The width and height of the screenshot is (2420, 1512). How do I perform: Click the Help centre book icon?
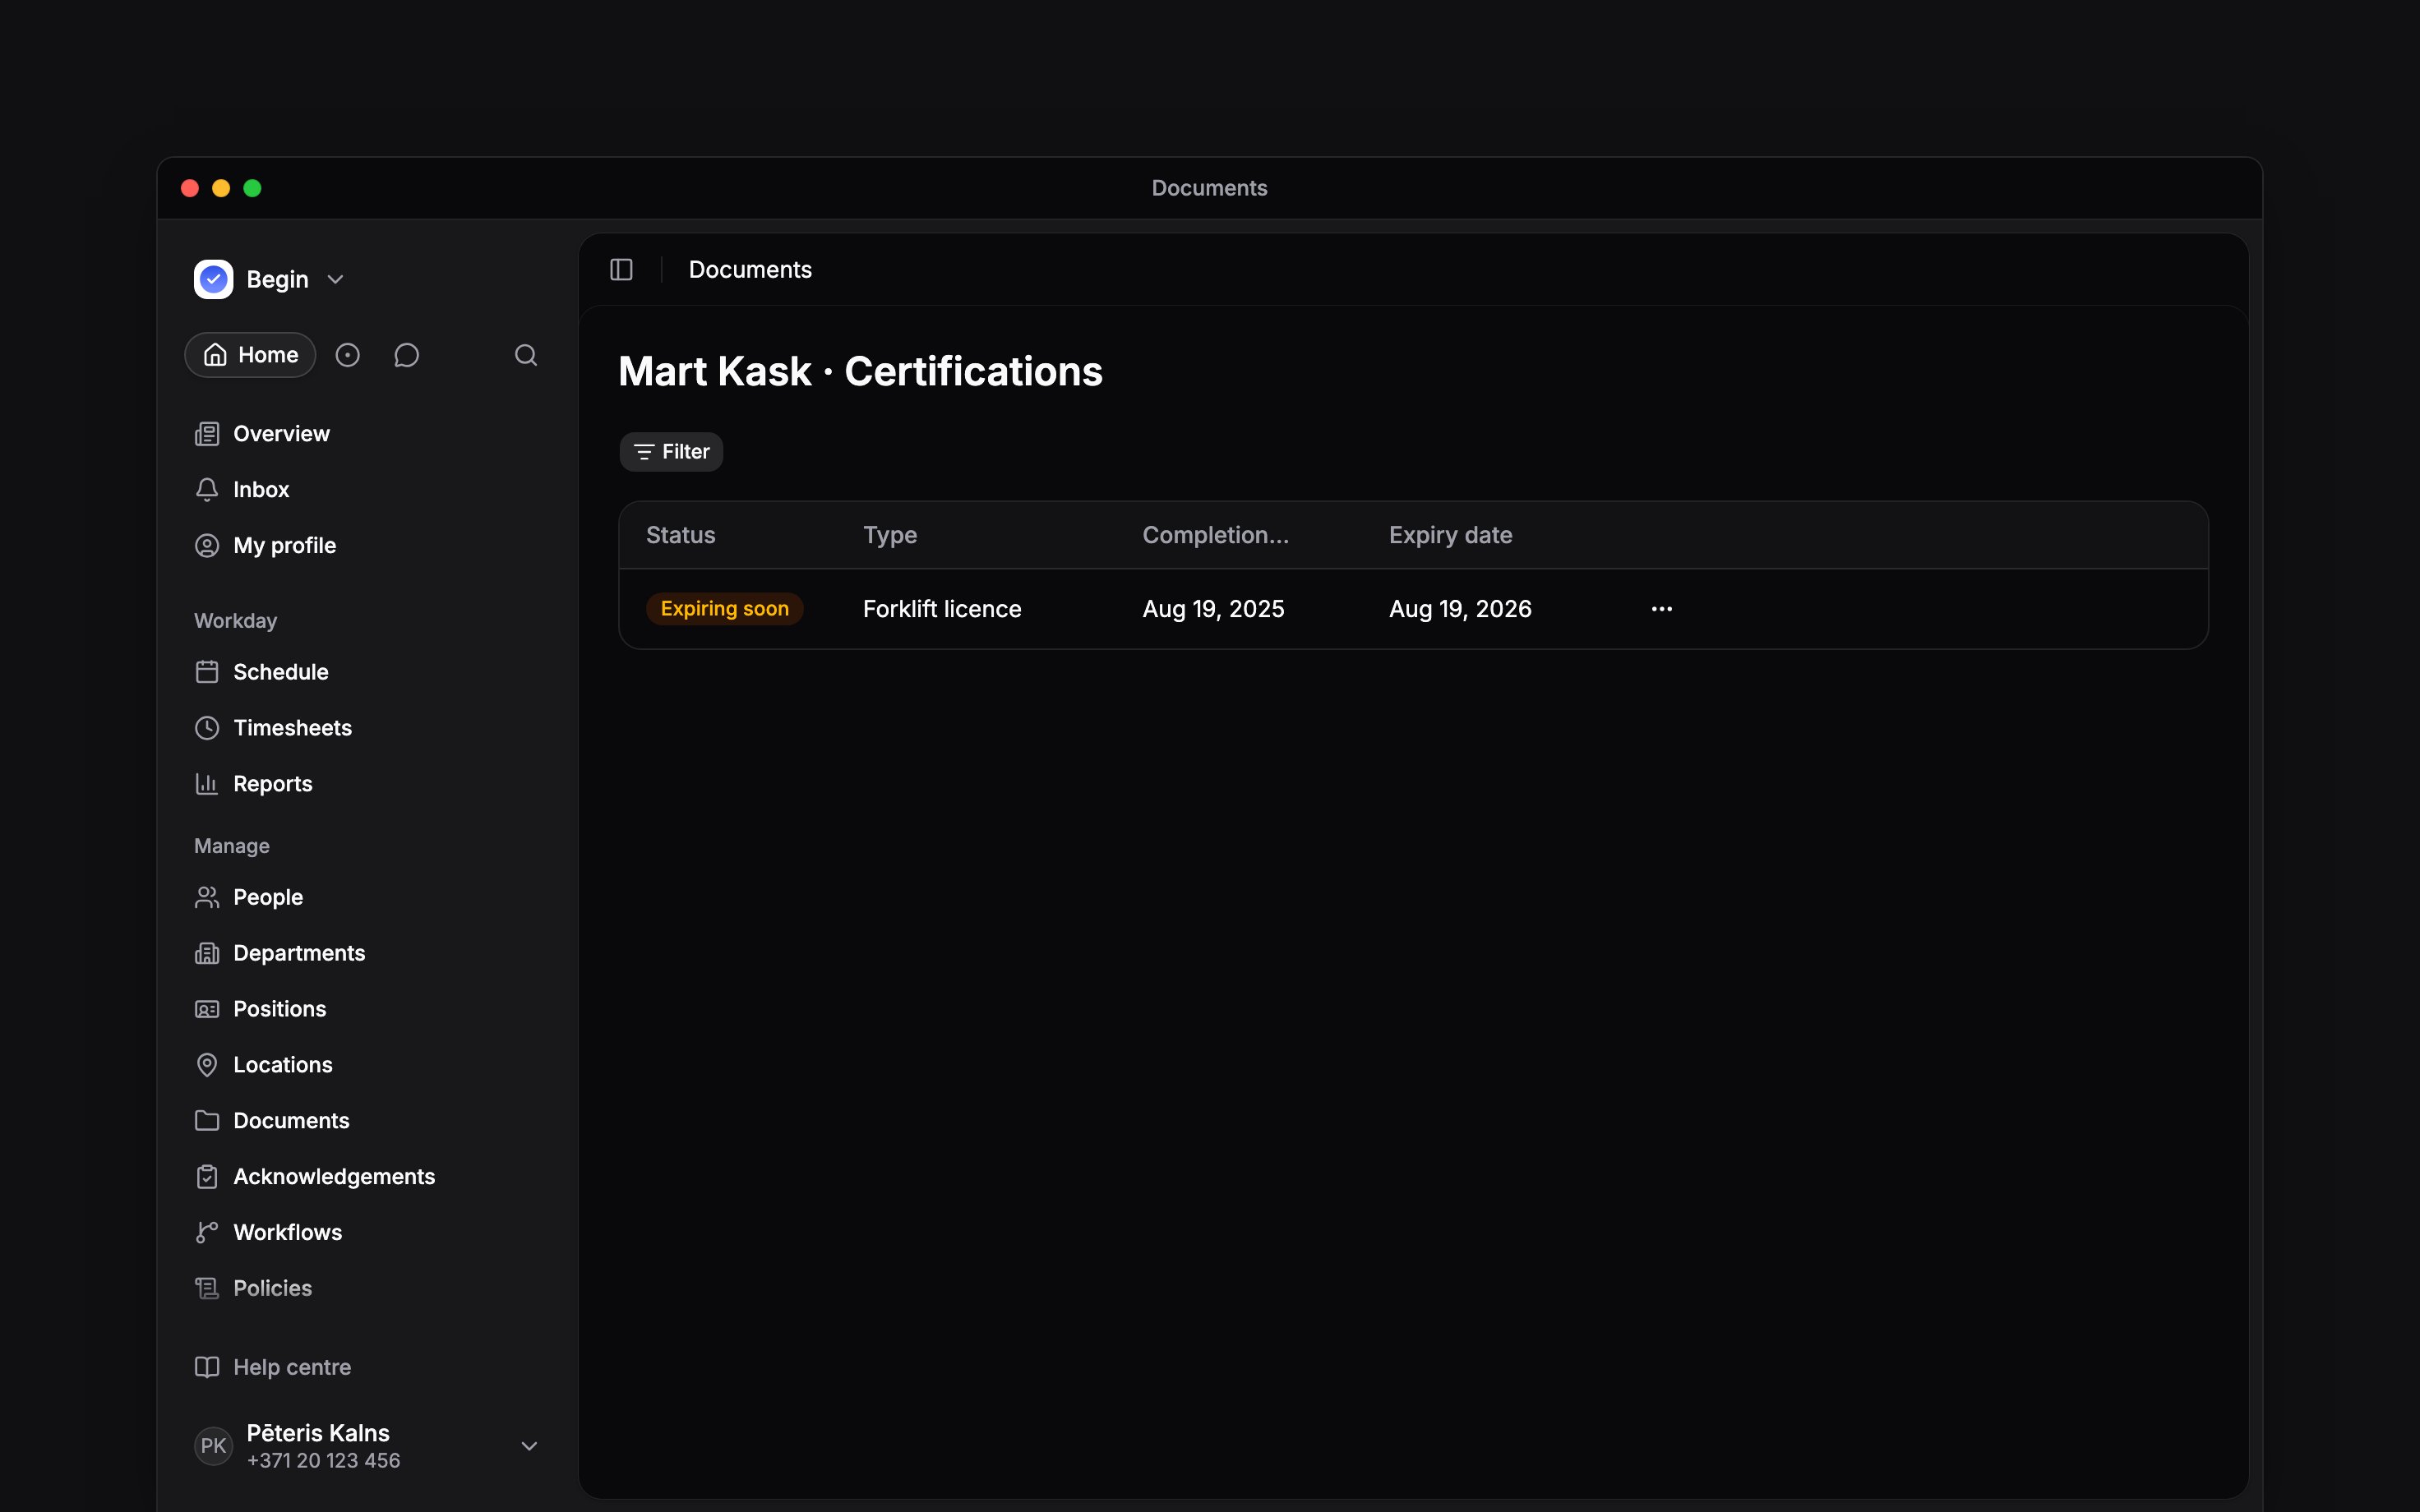[207, 1367]
